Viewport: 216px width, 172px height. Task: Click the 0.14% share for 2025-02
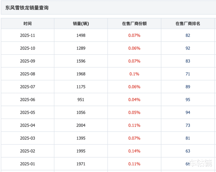tap(134, 151)
